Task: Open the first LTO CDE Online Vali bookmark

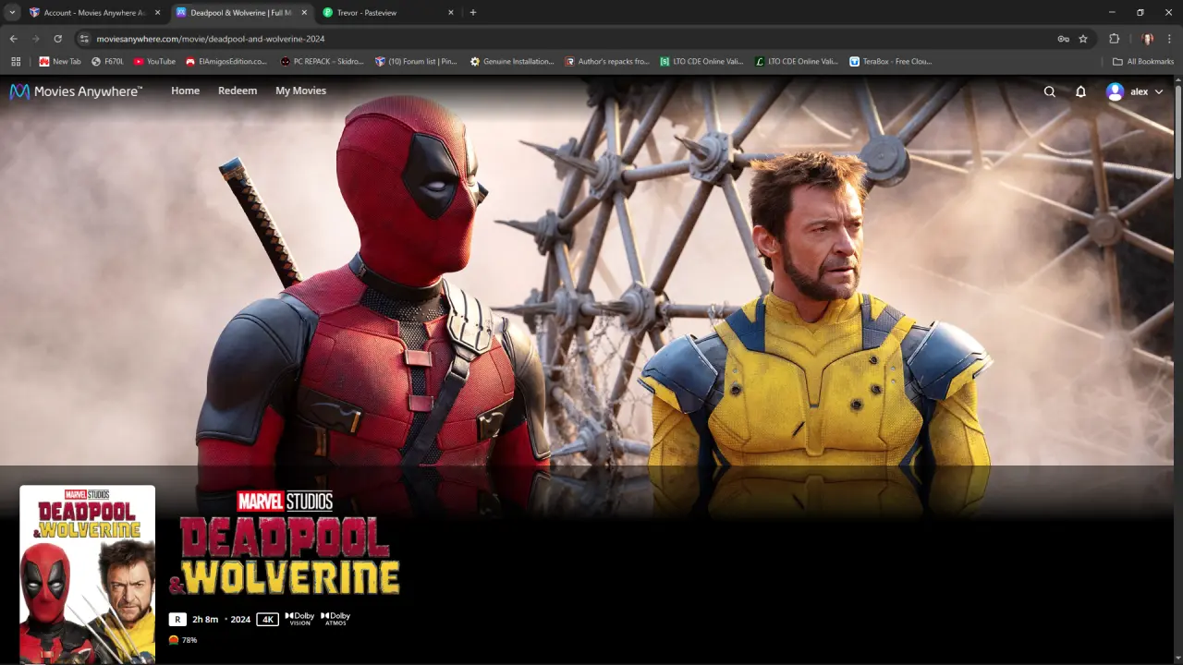Action: 702,62
